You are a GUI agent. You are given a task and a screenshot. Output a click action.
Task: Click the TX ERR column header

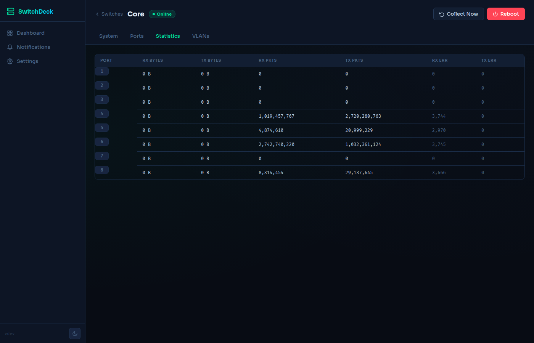coord(489,61)
